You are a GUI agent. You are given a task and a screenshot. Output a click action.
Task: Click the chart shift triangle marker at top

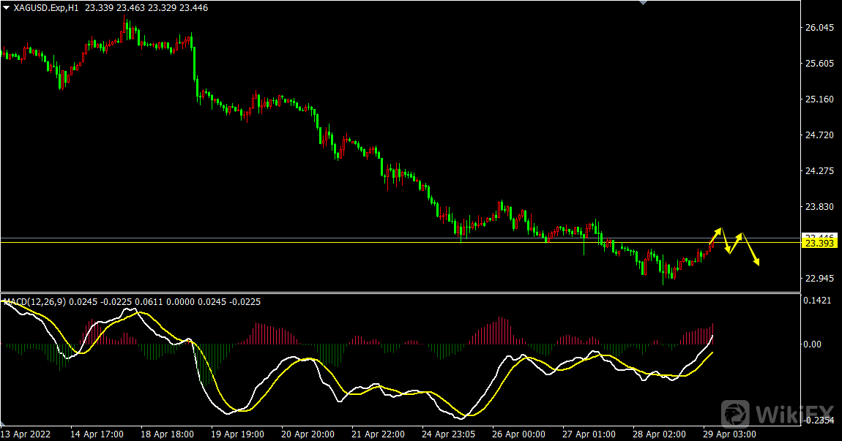643,3
